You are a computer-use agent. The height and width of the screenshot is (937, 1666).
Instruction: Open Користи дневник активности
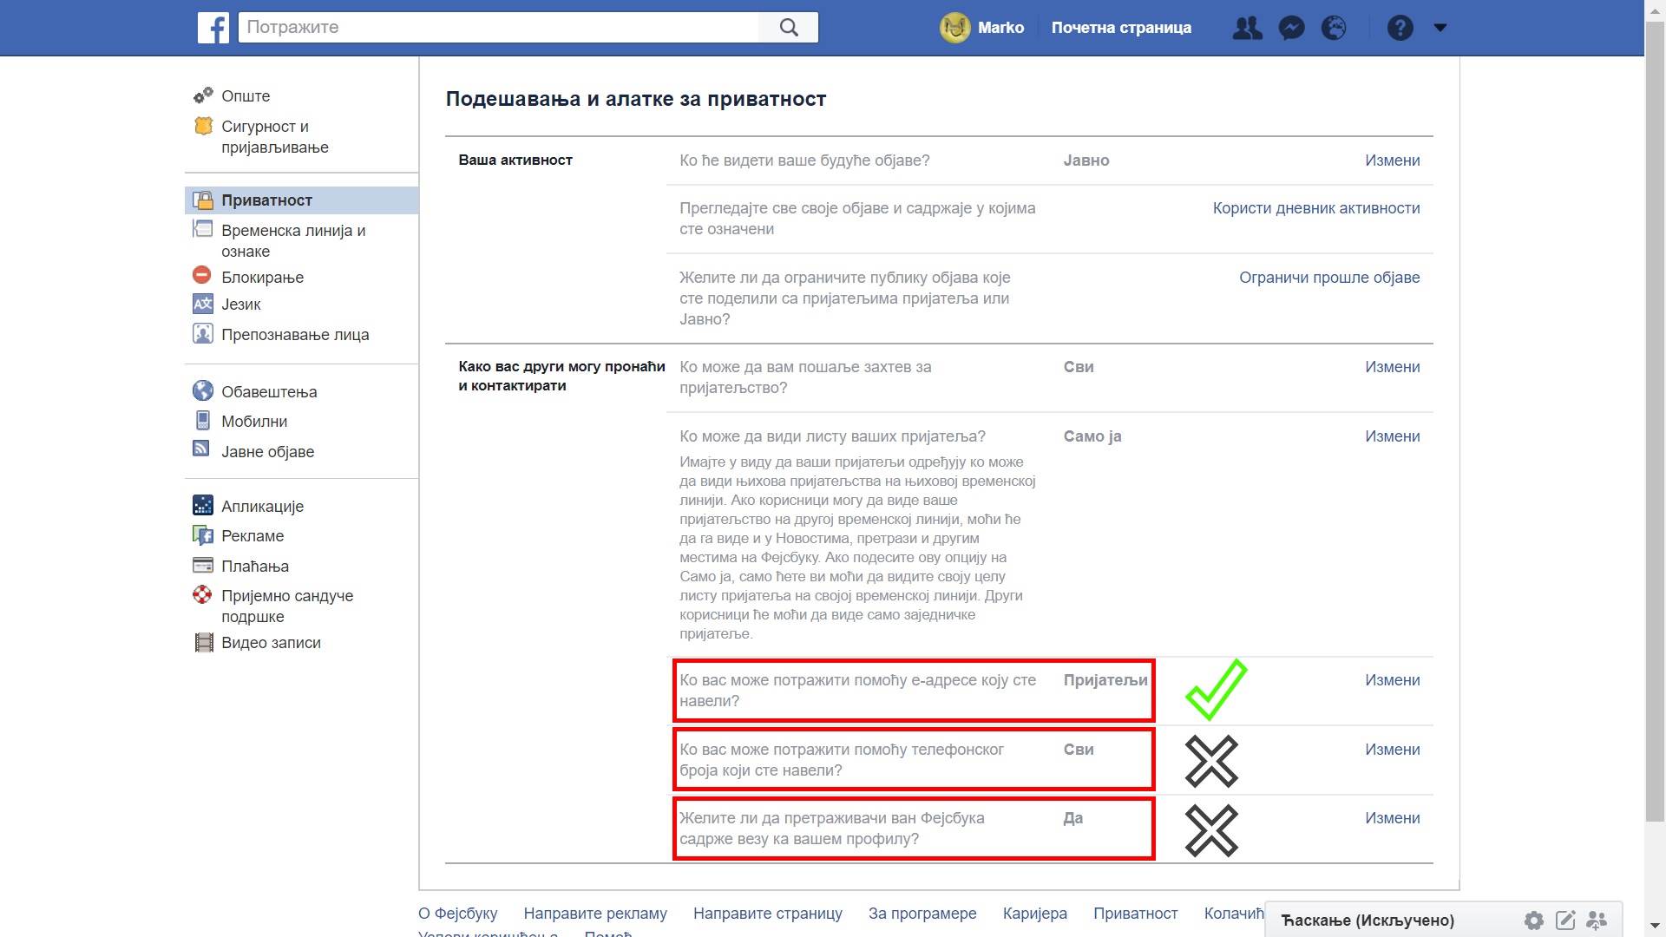1316,207
